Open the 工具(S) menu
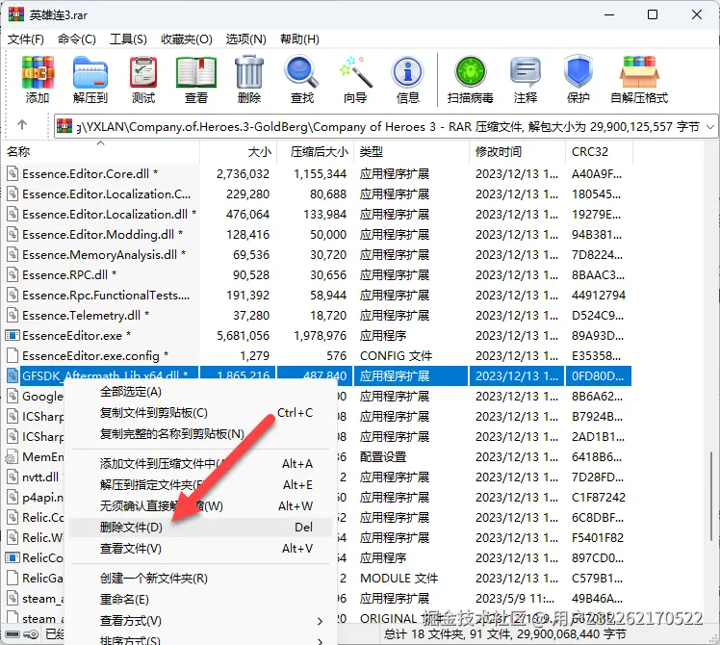720x645 pixels. click(x=128, y=39)
